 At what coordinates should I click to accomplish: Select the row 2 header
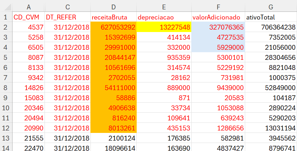click(6, 27)
